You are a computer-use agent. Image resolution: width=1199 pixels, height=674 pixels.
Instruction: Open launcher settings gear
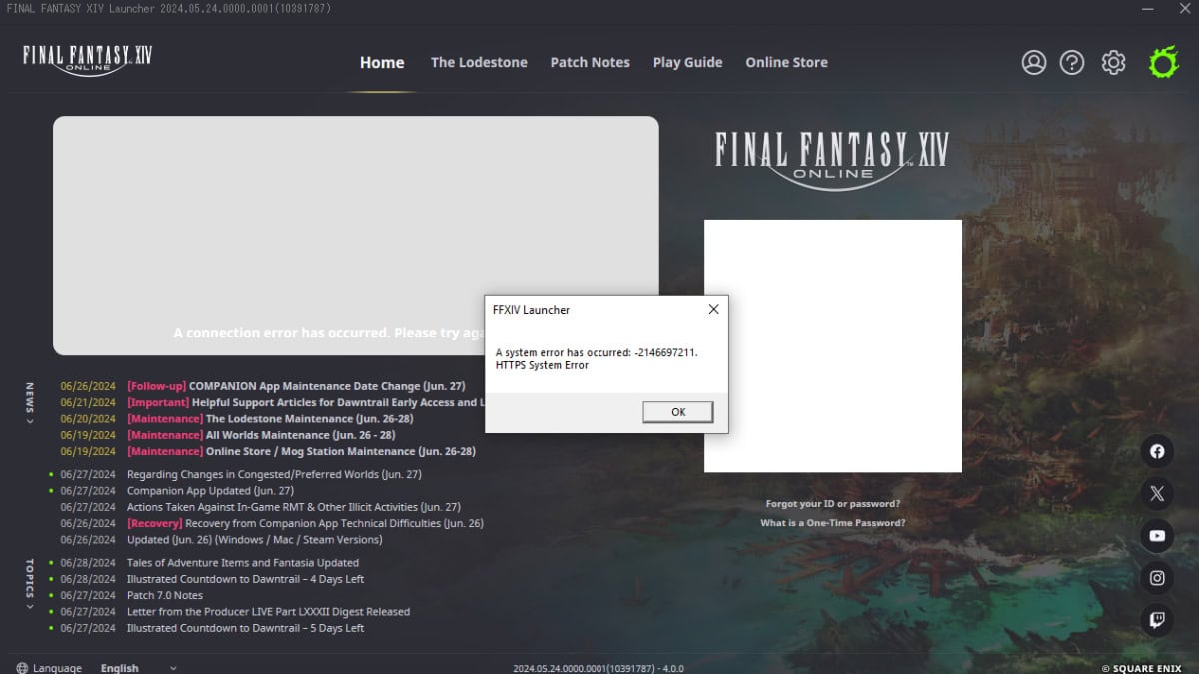click(1113, 62)
